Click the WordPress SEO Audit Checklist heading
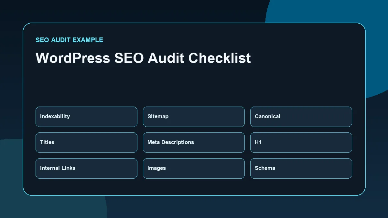 click(143, 58)
